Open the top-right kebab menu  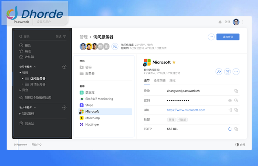[243, 22]
